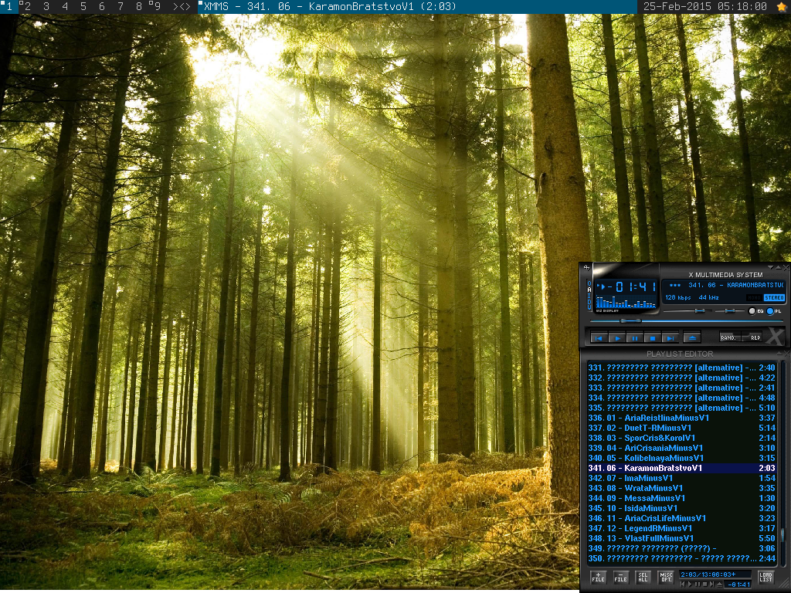Viewport: 791px width, 593px height.
Task: Click the song position seek bar
Action: (x=687, y=320)
